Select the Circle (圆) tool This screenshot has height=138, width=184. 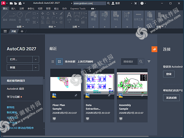point(20,17)
